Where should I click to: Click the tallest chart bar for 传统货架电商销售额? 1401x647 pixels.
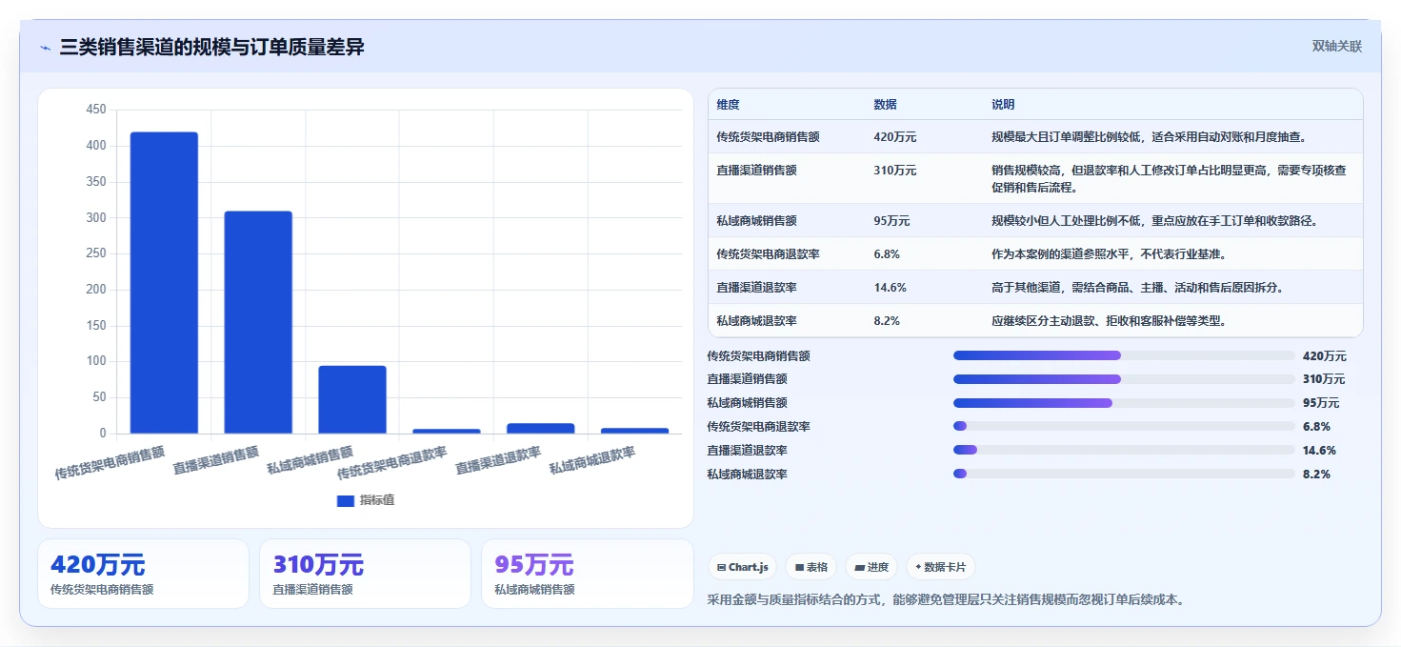click(x=164, y=283)
